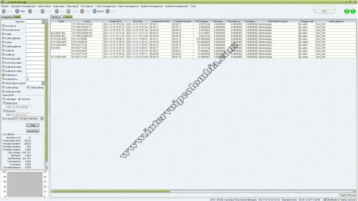Enable the Account name checkbox

(3, 30)
